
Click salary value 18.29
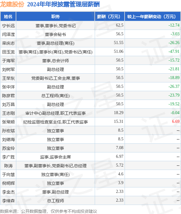[119, 113]
